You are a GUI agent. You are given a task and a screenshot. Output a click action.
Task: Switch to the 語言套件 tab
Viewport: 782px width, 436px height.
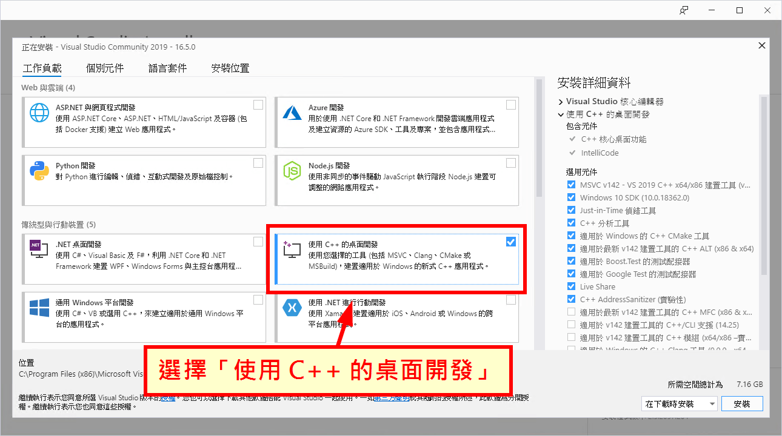[167, 68]
